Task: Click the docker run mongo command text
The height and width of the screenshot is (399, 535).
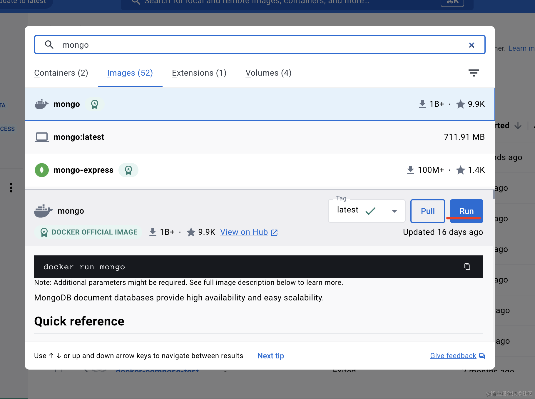Action: tap(84, 267)
